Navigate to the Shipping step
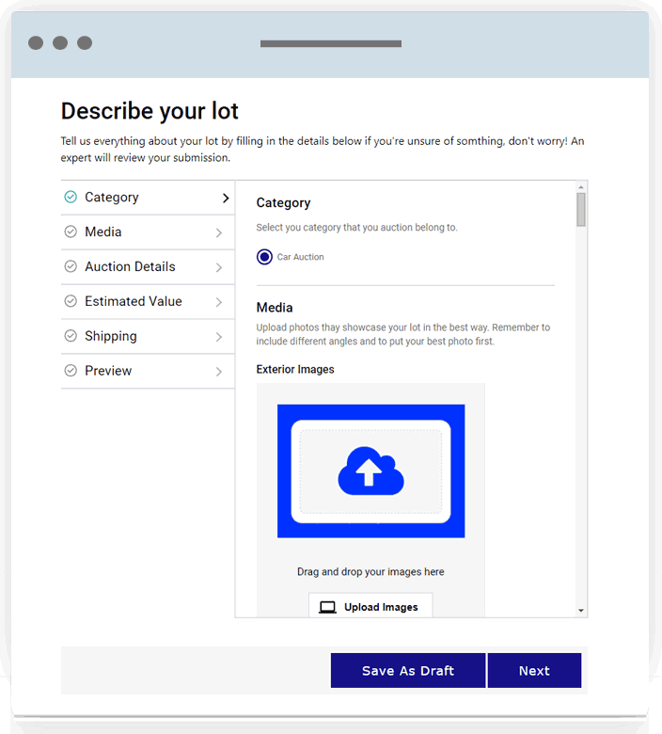The image size is (662, 734). point(148,336)
